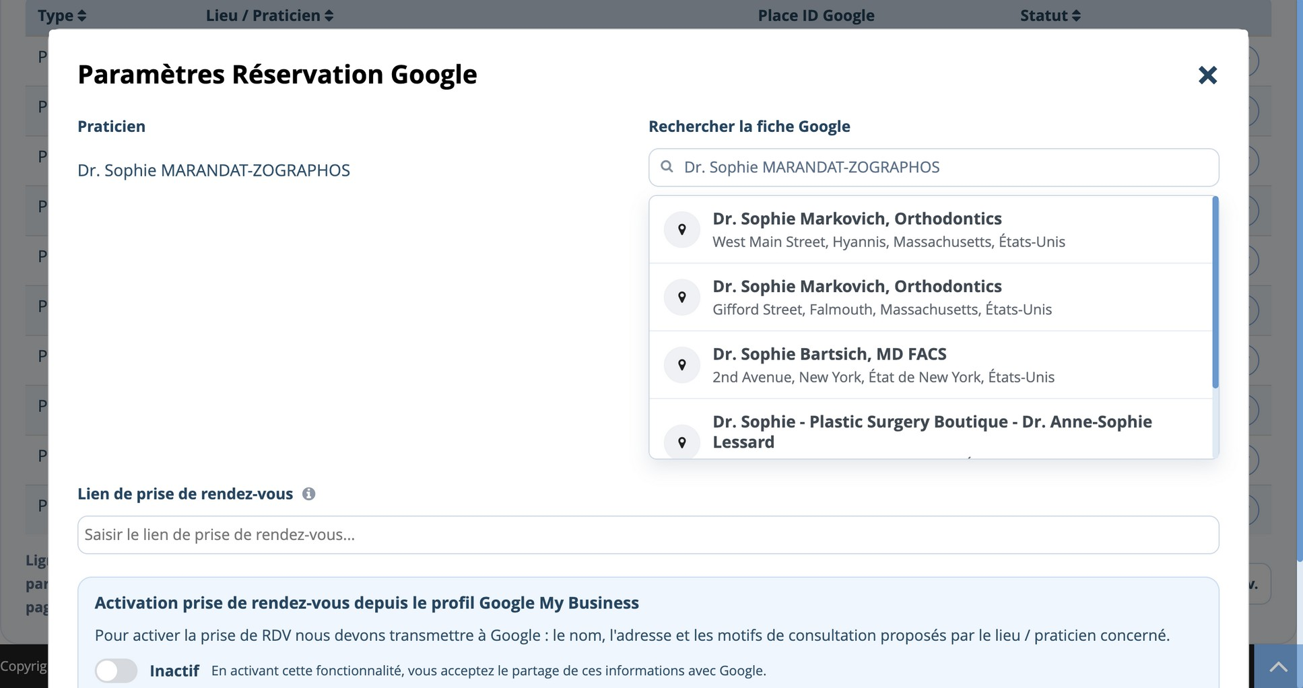Select Dr. Sophie Markovich on West Main Street, Hyannis

tap(931, 230)
